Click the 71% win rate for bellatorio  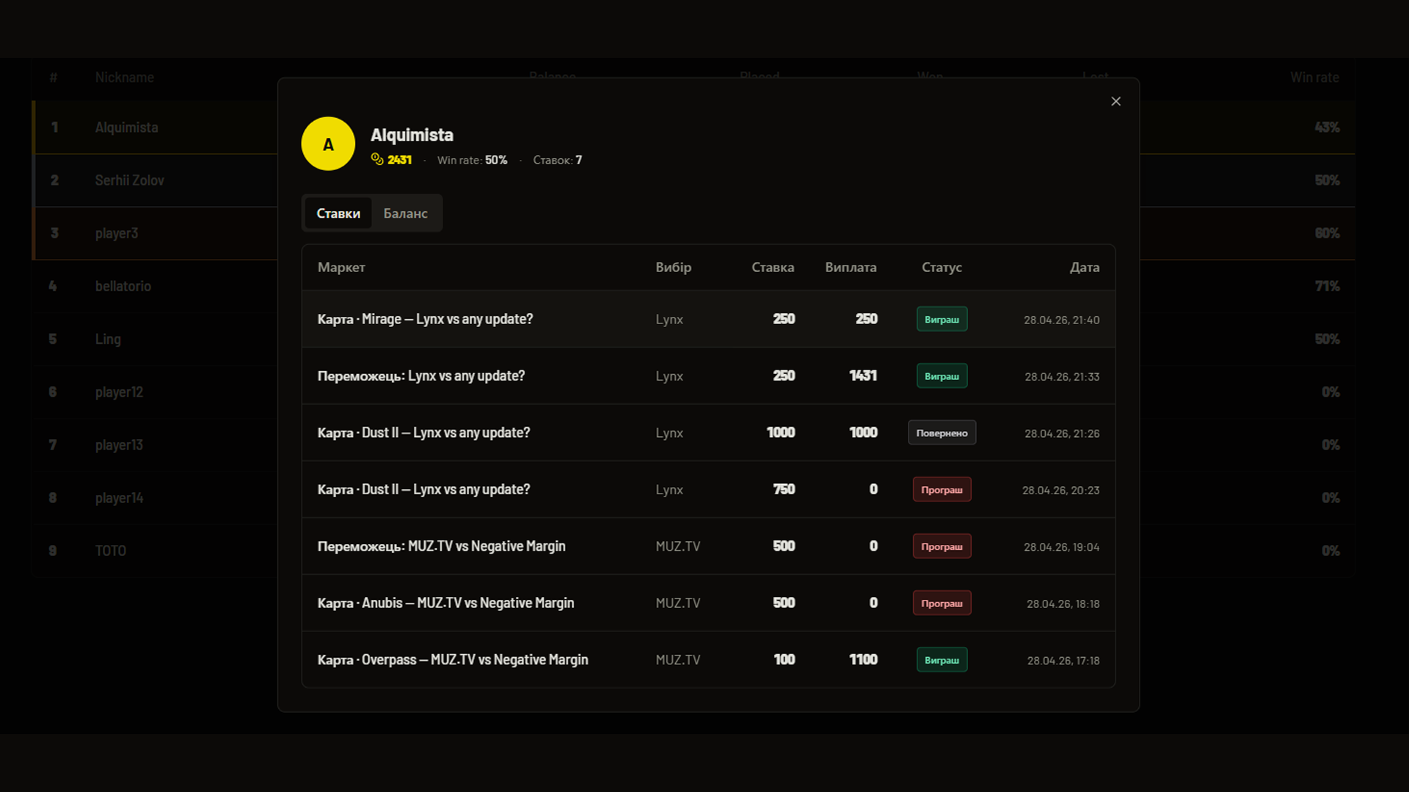(1327, 286)
